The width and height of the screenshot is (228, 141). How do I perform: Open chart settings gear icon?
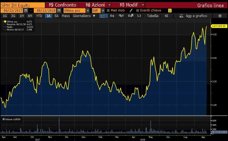click(x=220, y=16)
